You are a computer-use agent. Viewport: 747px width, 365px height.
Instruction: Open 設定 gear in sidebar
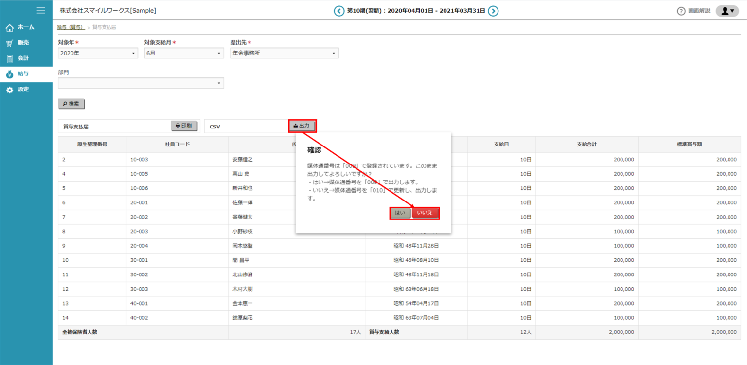coord(10,90)
